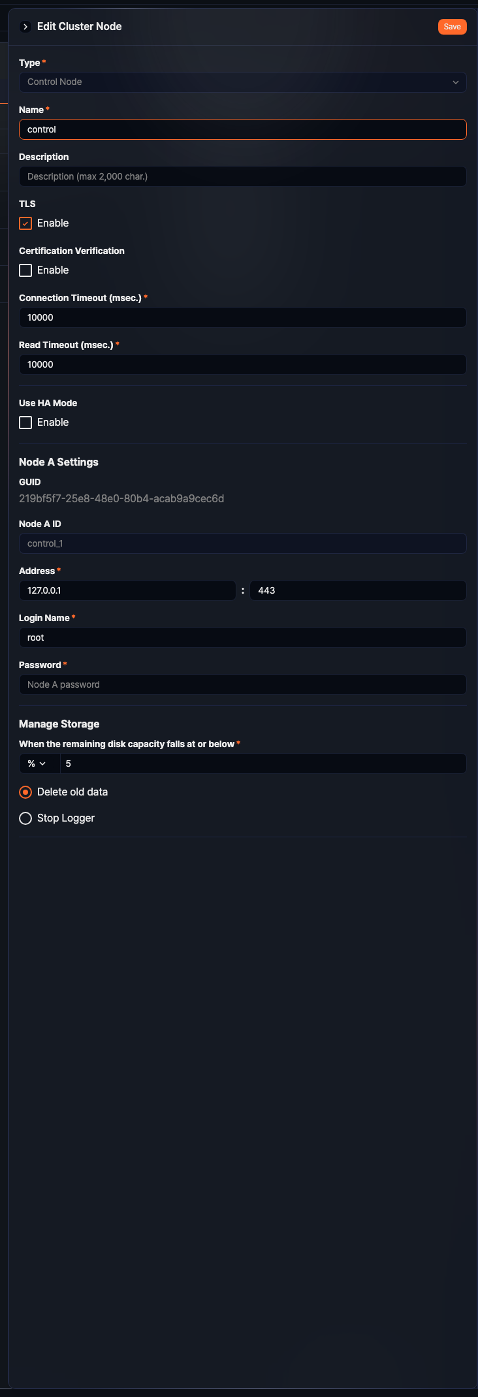Click the Name field containing control
The image size is (478, 1397).
(x=242, y=129)
